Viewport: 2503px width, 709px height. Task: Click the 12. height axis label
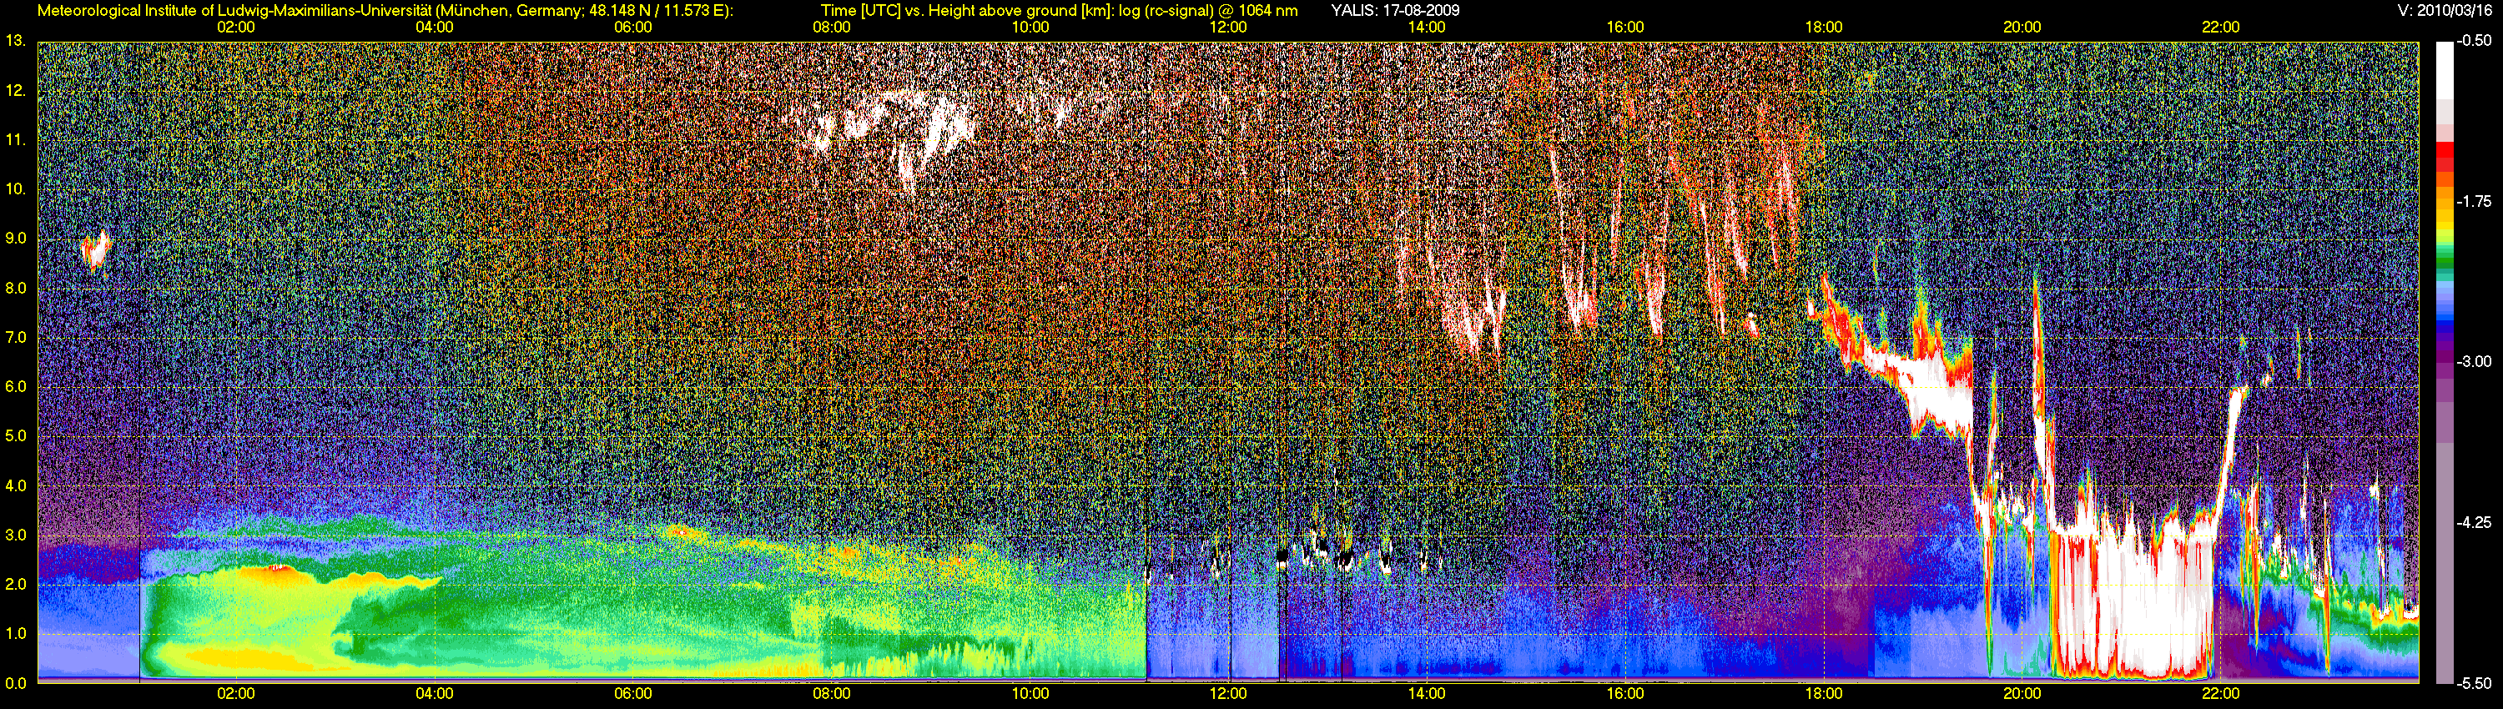point(14,90)
